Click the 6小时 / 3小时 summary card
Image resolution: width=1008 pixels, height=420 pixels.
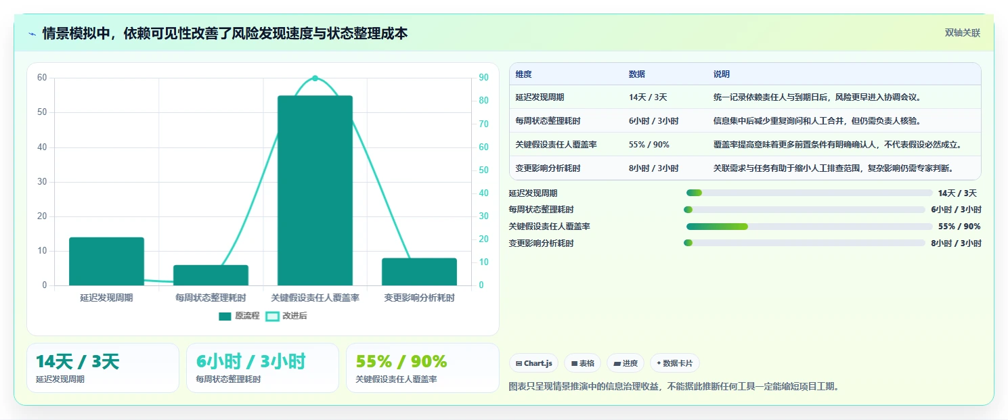263,368
